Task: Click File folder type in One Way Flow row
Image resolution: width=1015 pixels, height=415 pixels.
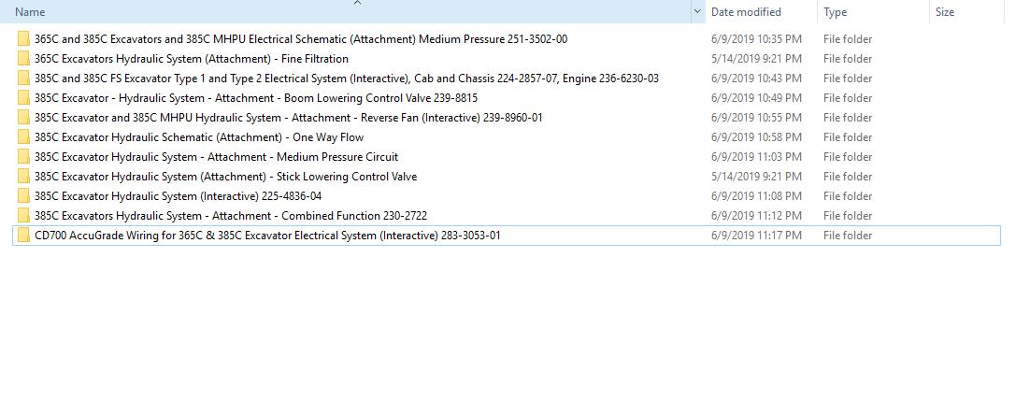Action: (848, 137)
